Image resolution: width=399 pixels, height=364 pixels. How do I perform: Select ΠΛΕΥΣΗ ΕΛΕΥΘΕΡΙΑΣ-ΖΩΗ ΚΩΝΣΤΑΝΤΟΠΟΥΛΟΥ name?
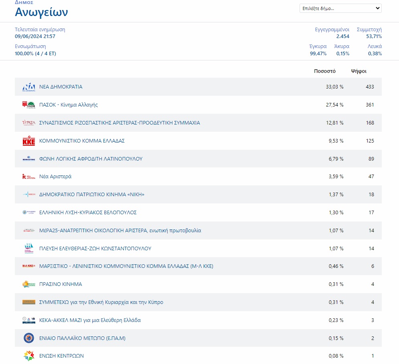coord(95,248)
